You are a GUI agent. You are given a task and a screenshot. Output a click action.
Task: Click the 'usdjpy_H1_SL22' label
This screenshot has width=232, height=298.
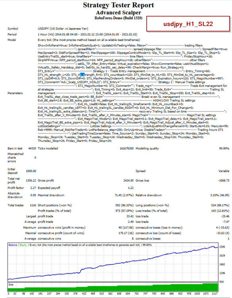(188, 24)
